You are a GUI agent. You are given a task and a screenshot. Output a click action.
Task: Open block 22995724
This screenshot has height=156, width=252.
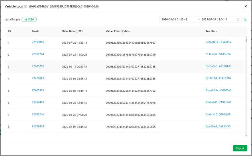pos(38,54)
